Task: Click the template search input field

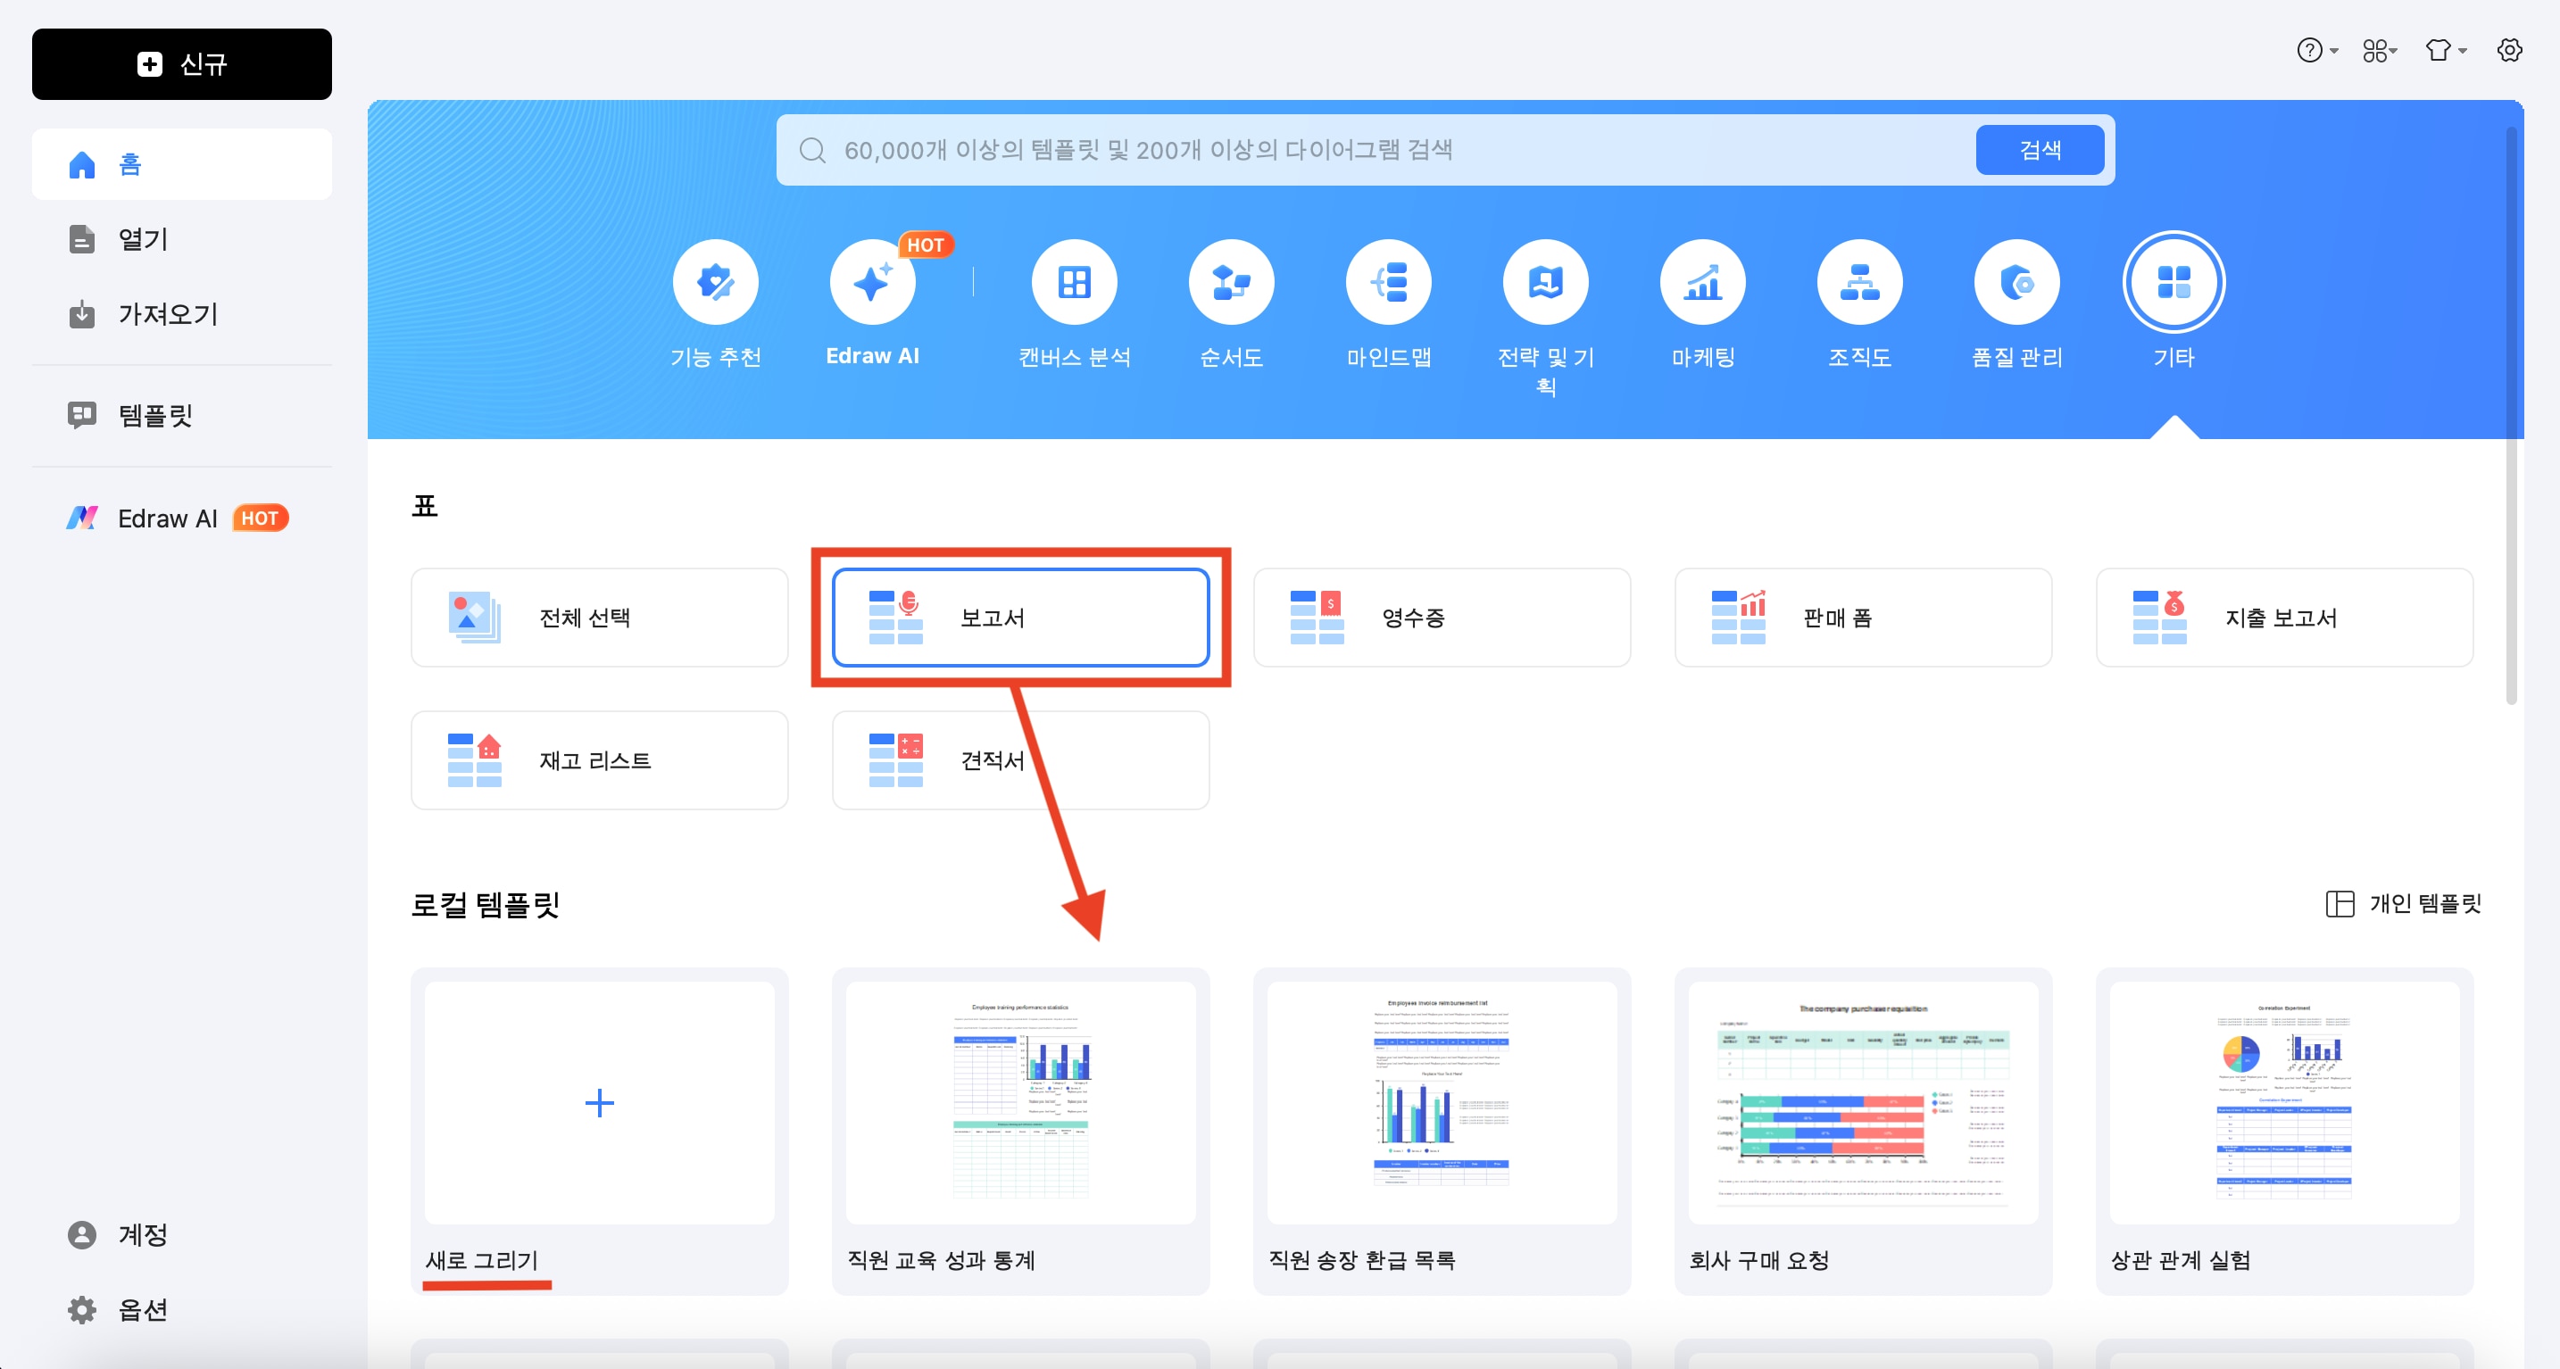Action: pos(1392,150)
